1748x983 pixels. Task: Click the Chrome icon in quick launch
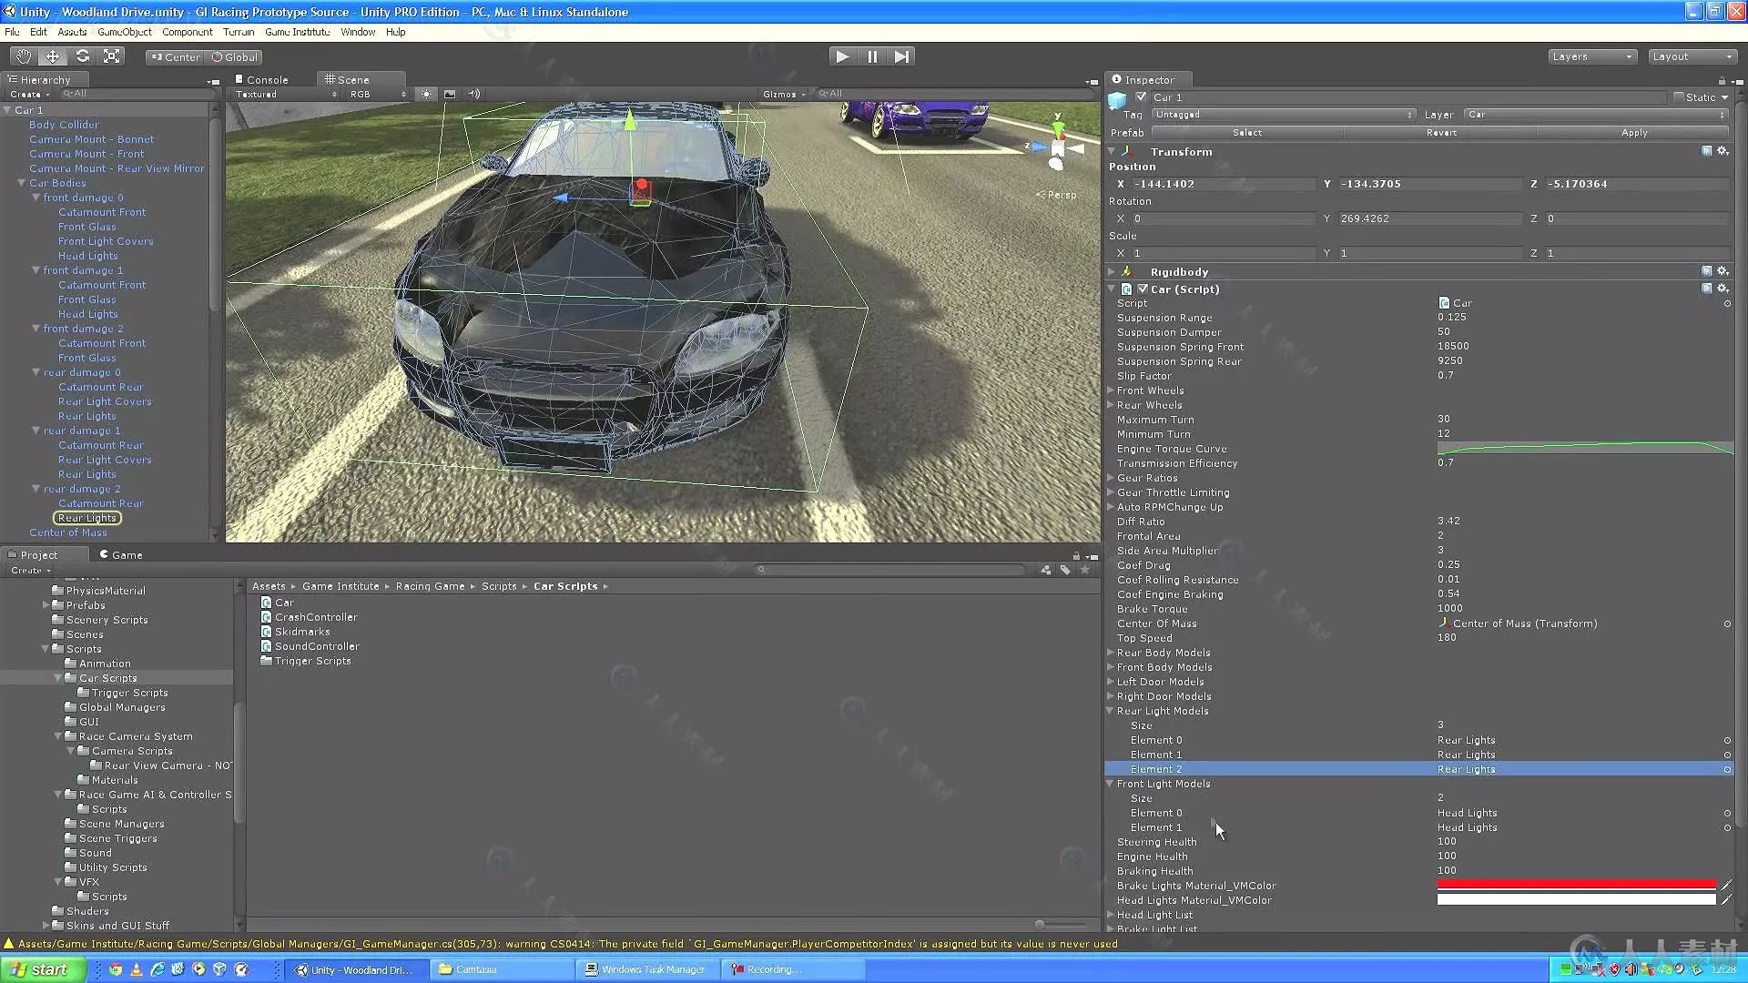pyautogui.click(x=116, y=969)
